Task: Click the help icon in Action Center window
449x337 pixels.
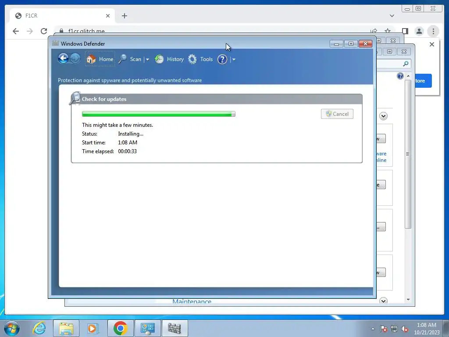Action: [x=400, y=76]
